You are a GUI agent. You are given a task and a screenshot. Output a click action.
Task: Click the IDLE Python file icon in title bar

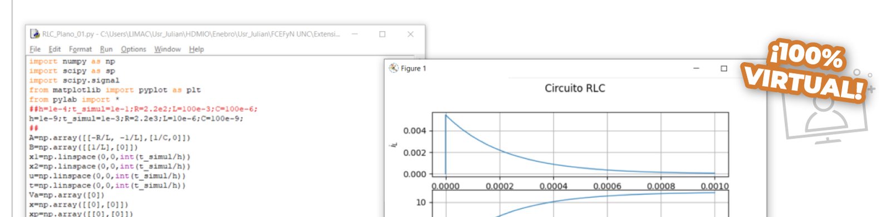click(35, 34)
